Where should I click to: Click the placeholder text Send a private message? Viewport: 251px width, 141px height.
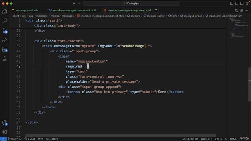(114, 82)
